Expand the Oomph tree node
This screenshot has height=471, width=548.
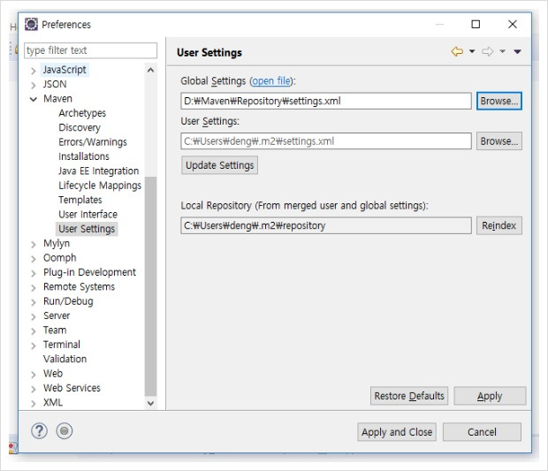point(34,259)
